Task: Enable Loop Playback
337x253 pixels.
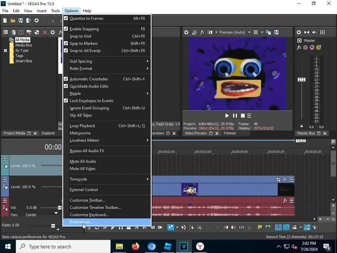Action: [107, 126]
